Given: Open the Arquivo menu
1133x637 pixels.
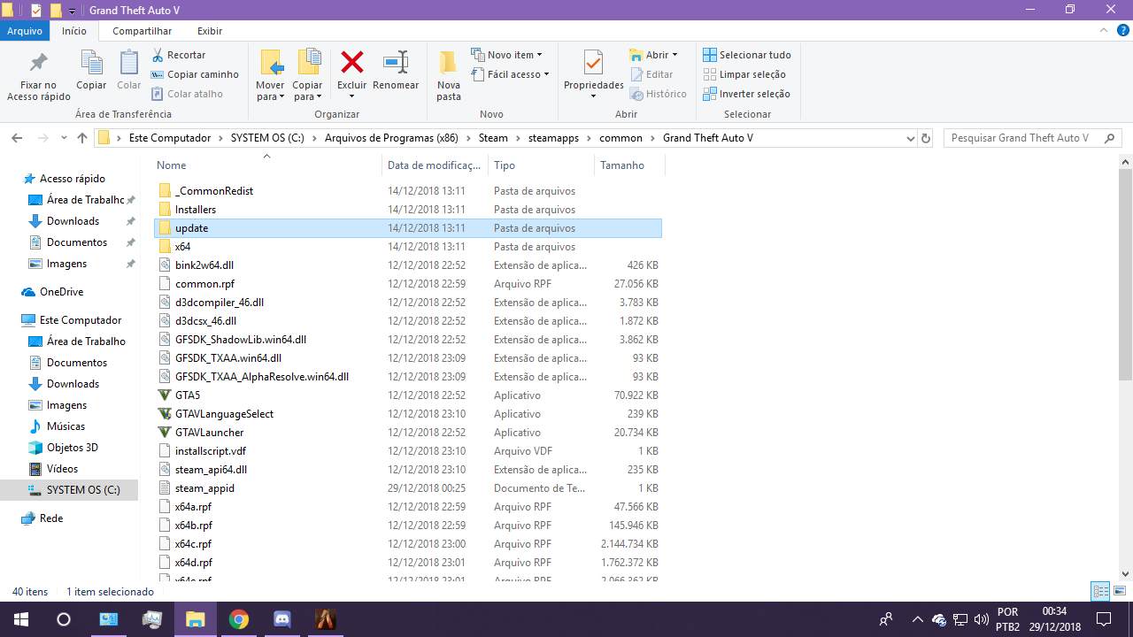Looking at the screenshot, I should click(x=25, y=31).
